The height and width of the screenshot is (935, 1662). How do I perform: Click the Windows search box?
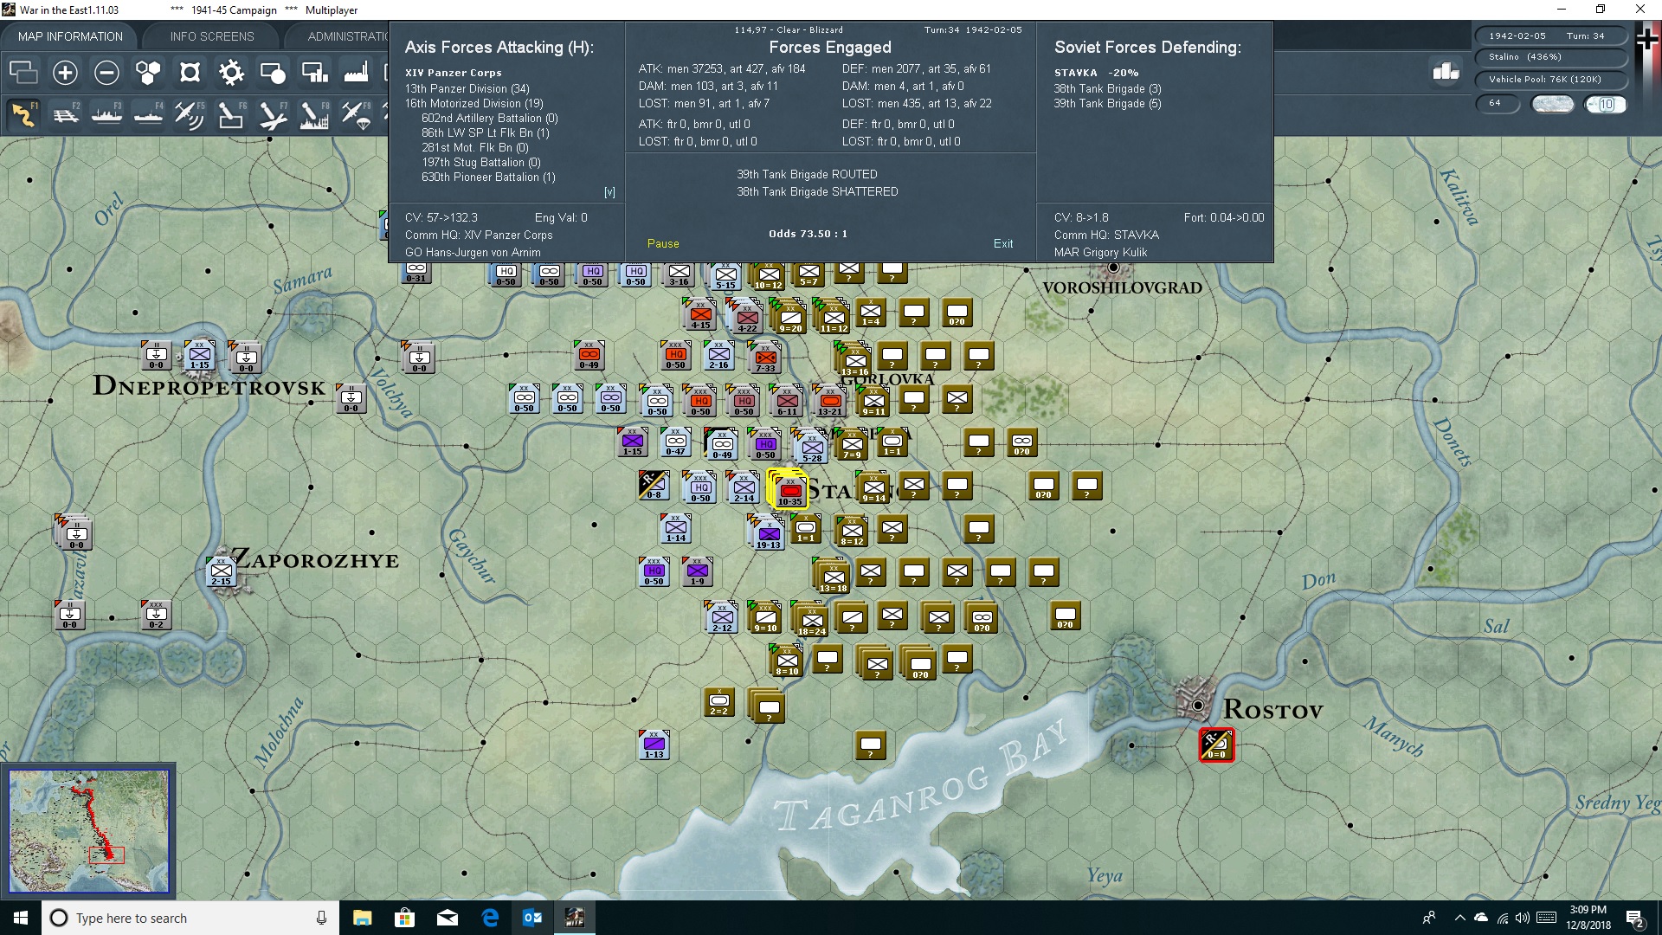point(190,918)
